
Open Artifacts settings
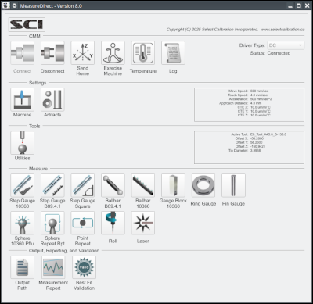(52, 99)
